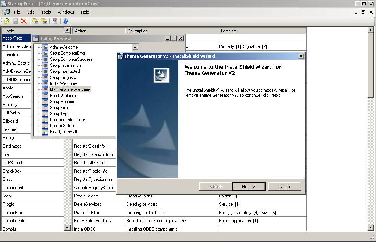376x242 pixels.
Task: Select CustomSetup in the dialog tree
Action: (61, 126)
